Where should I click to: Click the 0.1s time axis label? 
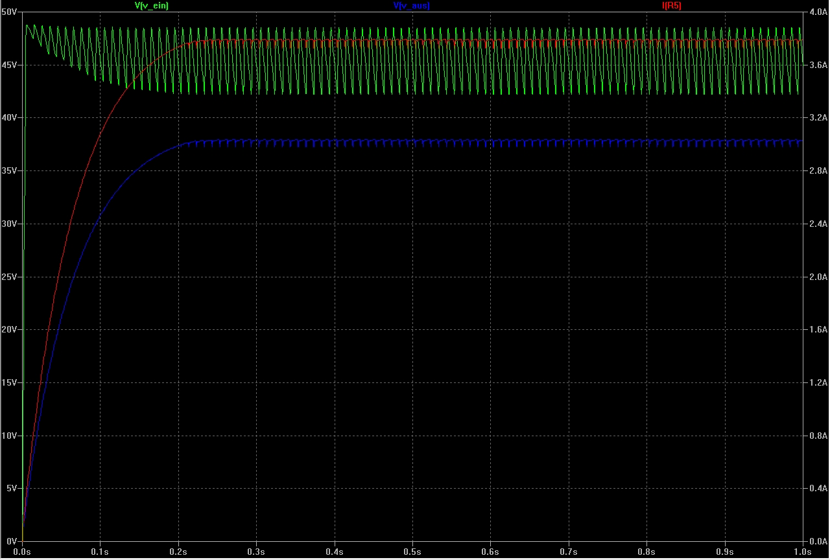click(101, 552)
